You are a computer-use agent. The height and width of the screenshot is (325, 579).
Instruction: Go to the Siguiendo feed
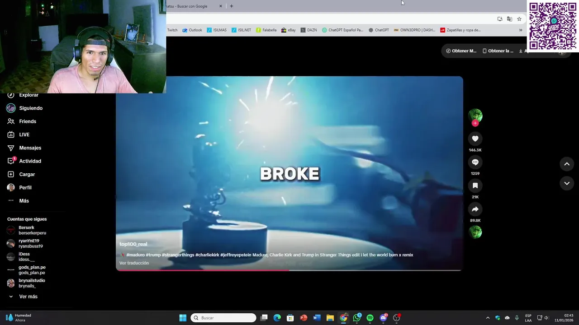click(x=24, y=108)
